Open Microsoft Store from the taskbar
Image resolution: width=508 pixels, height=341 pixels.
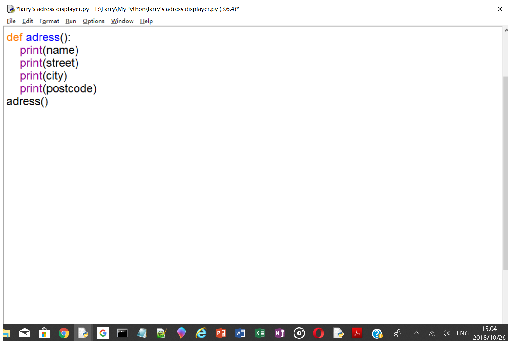point(44,333)
